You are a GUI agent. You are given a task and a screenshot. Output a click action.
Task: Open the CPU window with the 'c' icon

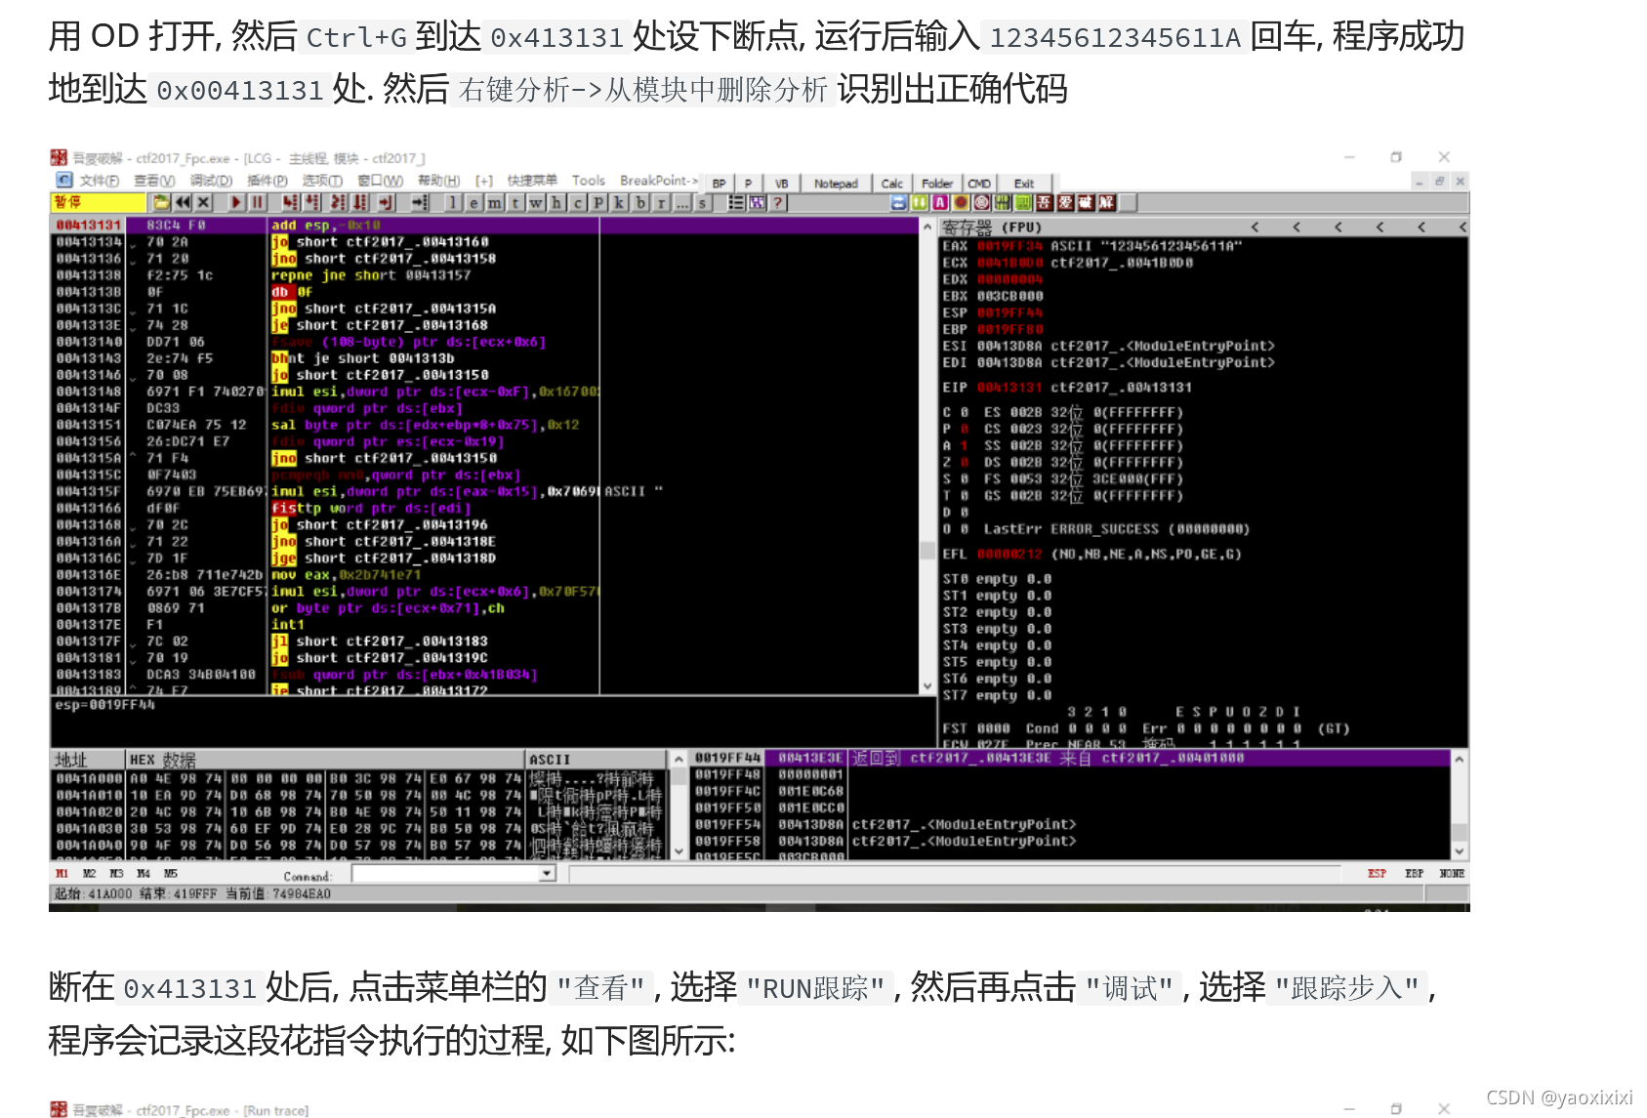(x=577, y=202)
